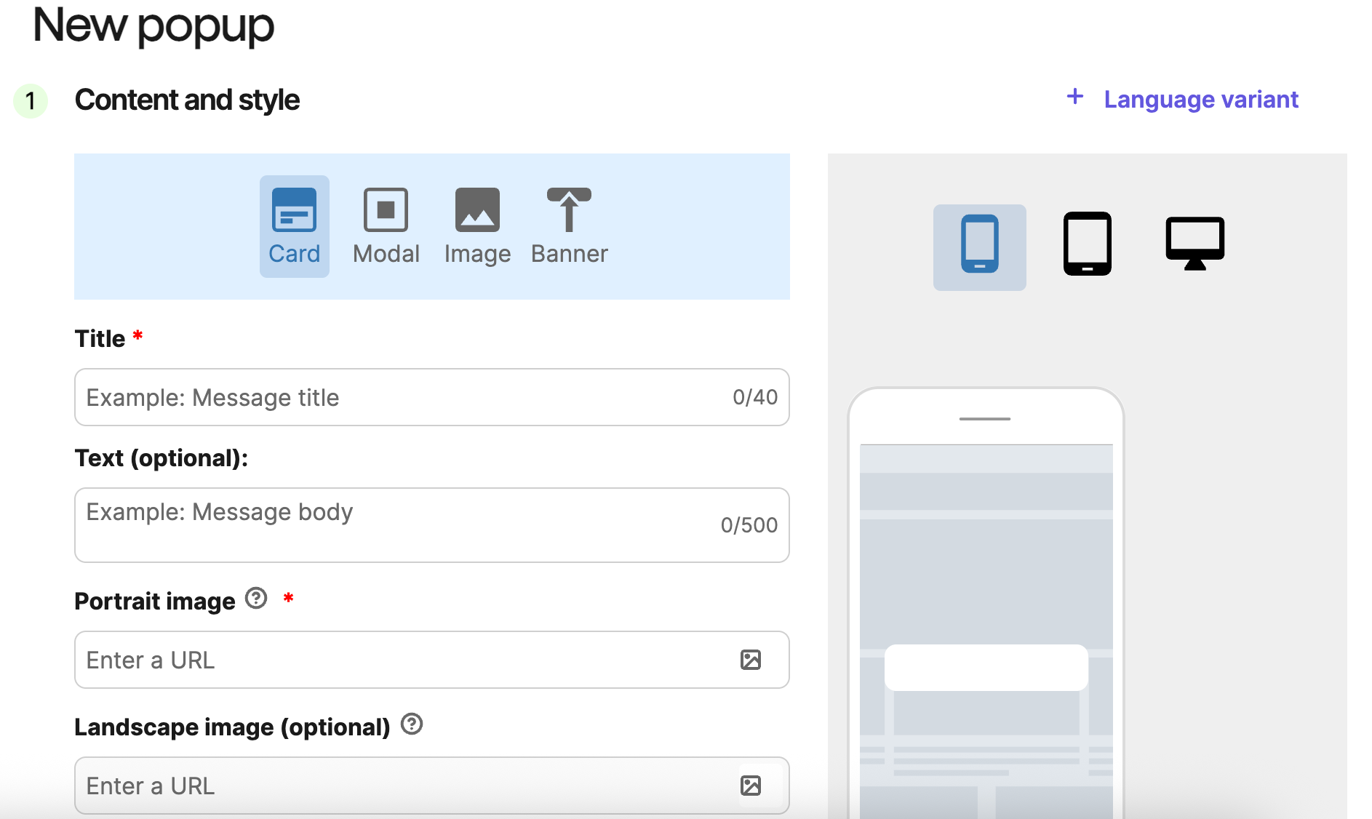Screen dimensions: 1372x819
Task: Select the Image popup type
Action: (476, 225)
